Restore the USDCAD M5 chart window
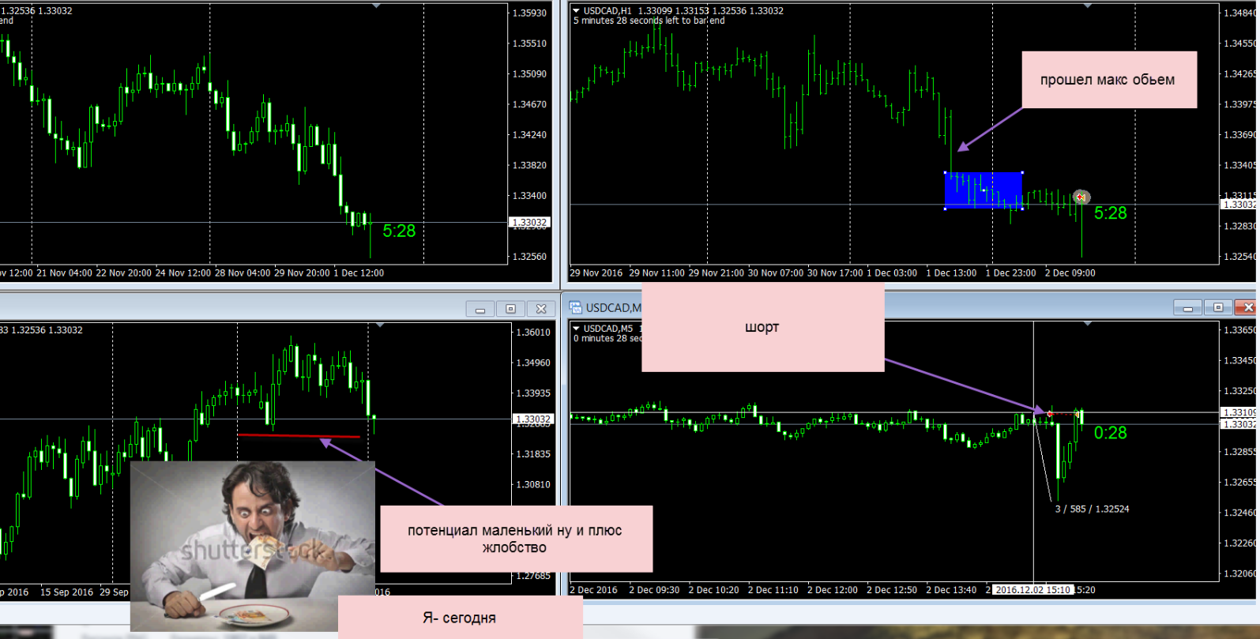The height and width of the screenshot is (639, 1260). (x=1217, y=307)
